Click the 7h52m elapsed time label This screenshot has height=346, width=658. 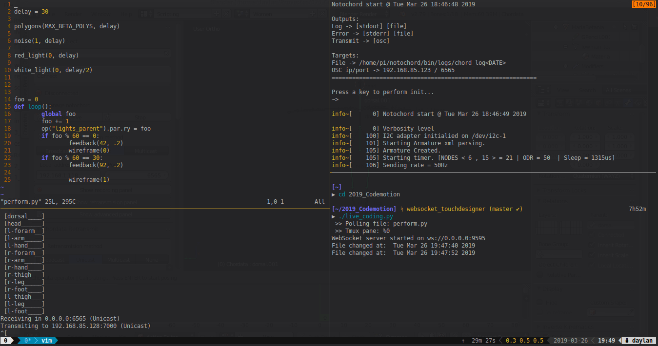click(x=637, y=209)
